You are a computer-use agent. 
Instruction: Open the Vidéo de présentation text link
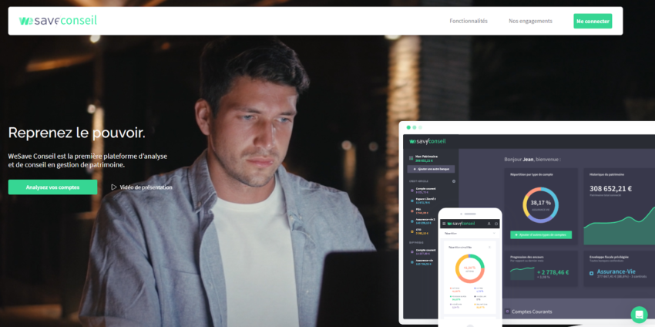(x=146, y=187)
